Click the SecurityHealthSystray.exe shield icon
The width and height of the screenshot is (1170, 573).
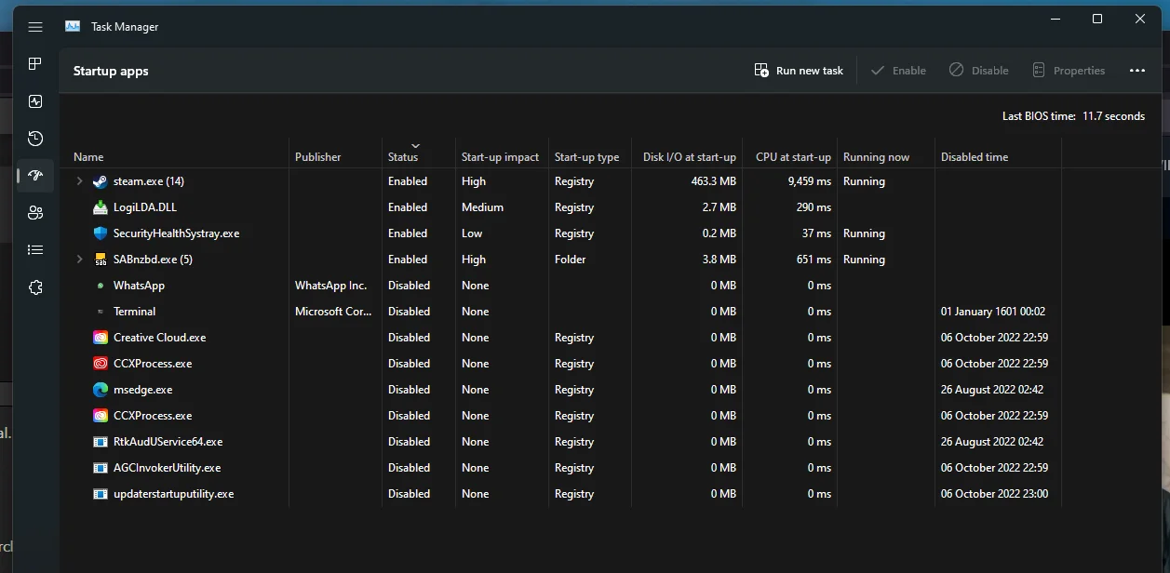[101, 233]
